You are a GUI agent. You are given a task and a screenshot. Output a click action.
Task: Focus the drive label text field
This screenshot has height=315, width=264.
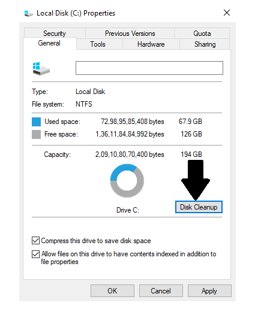149,68
